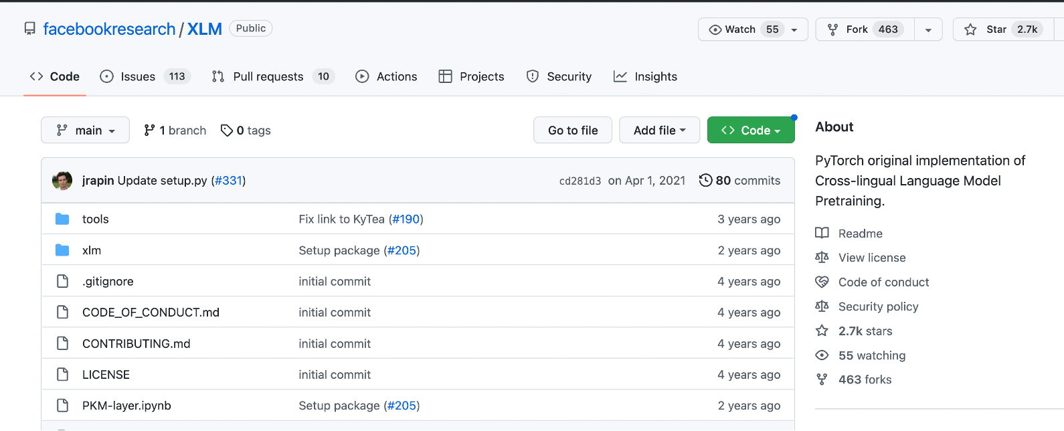
Task: Click the history clock icon beside 80 commits
Action: coord(705,180)
